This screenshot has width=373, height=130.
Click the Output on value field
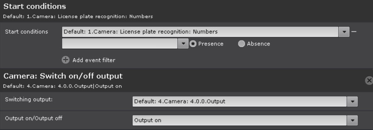(x=239, y=120)
